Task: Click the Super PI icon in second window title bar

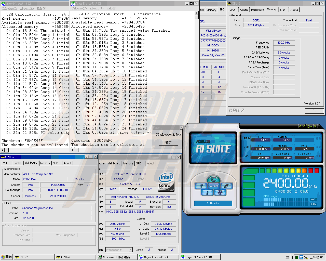Action: point(73,3)
